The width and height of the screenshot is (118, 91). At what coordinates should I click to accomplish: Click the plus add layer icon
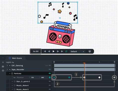[x=3, y=62]
